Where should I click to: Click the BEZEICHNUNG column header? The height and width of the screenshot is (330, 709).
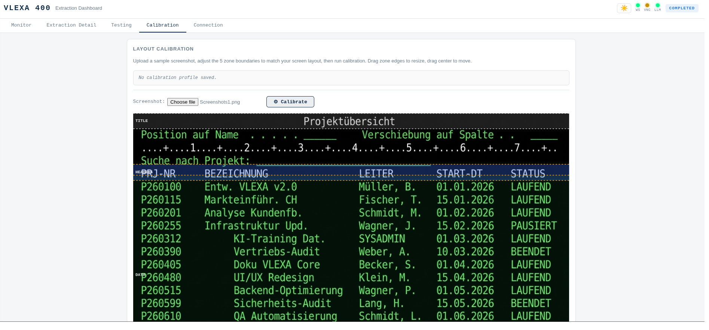coord(236,174)
